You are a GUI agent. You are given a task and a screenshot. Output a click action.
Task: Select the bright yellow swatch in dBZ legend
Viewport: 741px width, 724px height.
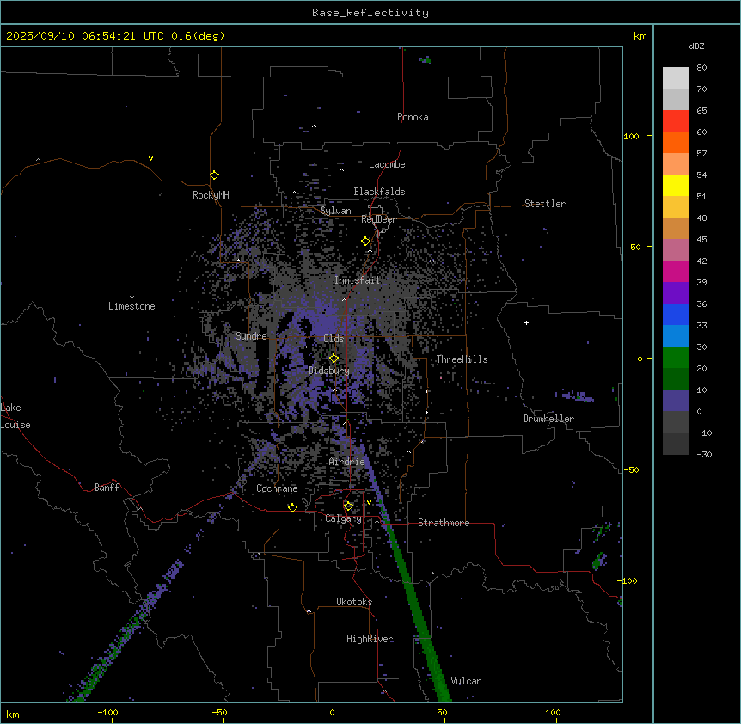click(676, 185)
